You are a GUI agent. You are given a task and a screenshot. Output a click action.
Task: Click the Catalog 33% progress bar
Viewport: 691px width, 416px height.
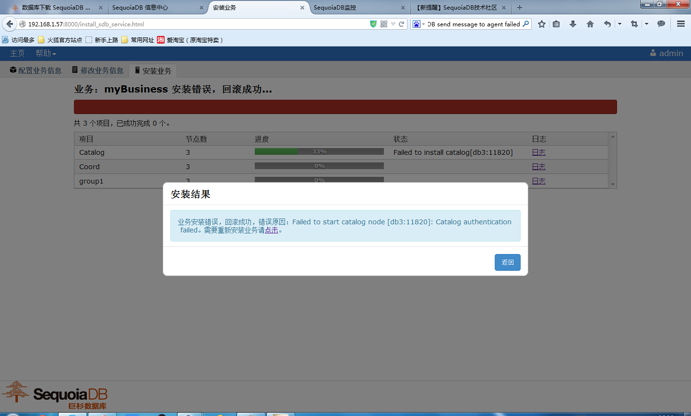[x=319, y=151]
